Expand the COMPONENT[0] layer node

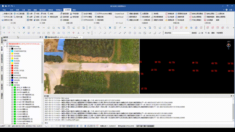(7, 51)
